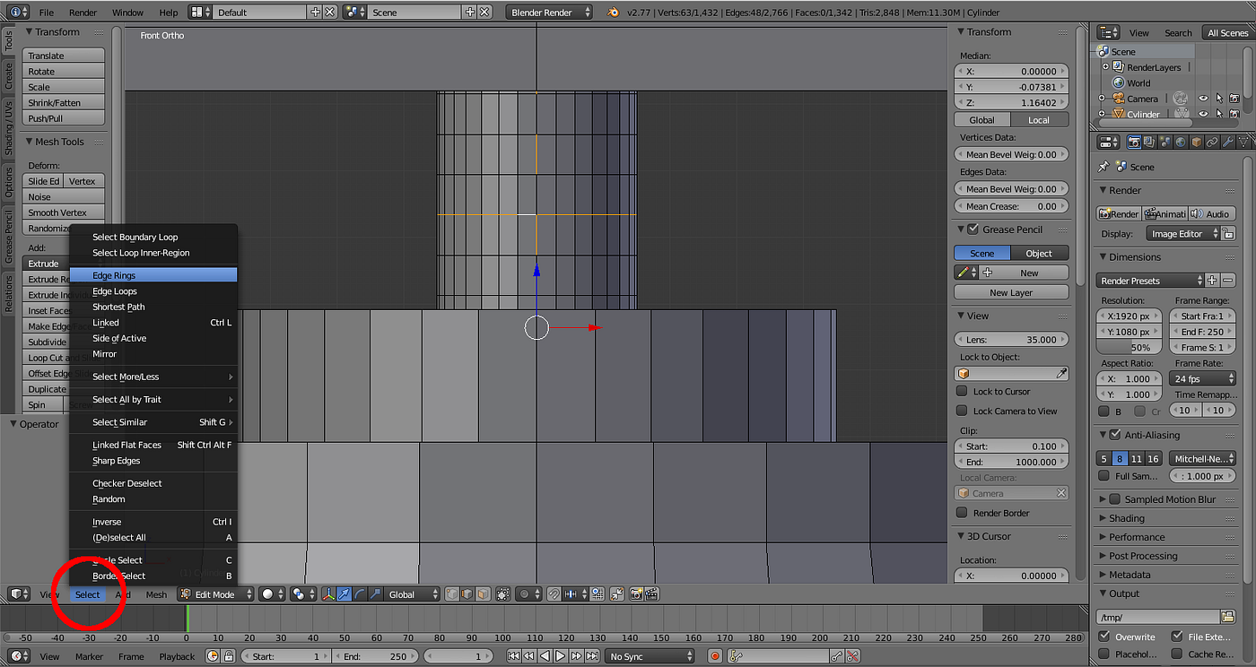This screenshot has height=667, width=1256.
Task: Click play reverse in timeline
Action: pos(545,656)
